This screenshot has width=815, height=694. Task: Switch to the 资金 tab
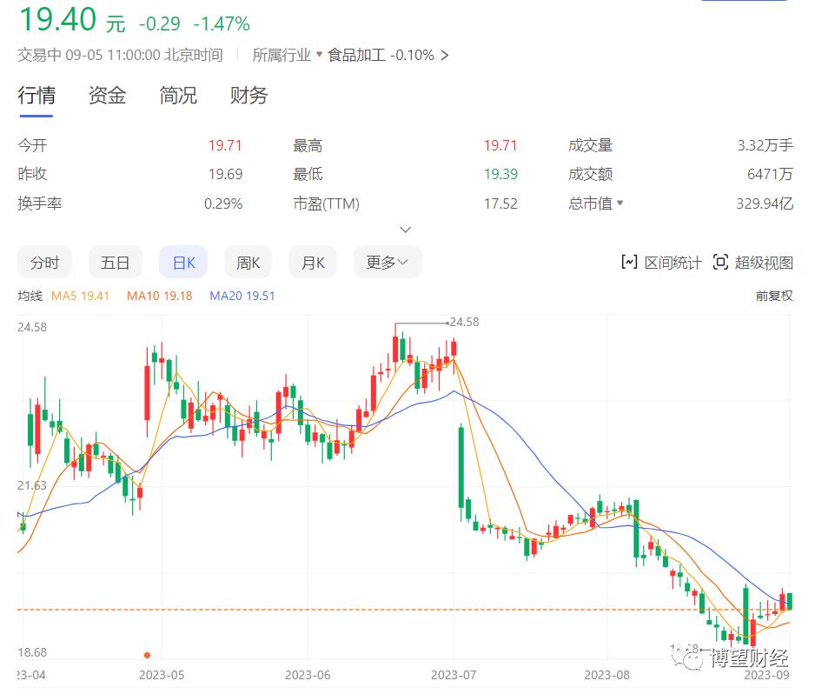[x=106, y=96]
